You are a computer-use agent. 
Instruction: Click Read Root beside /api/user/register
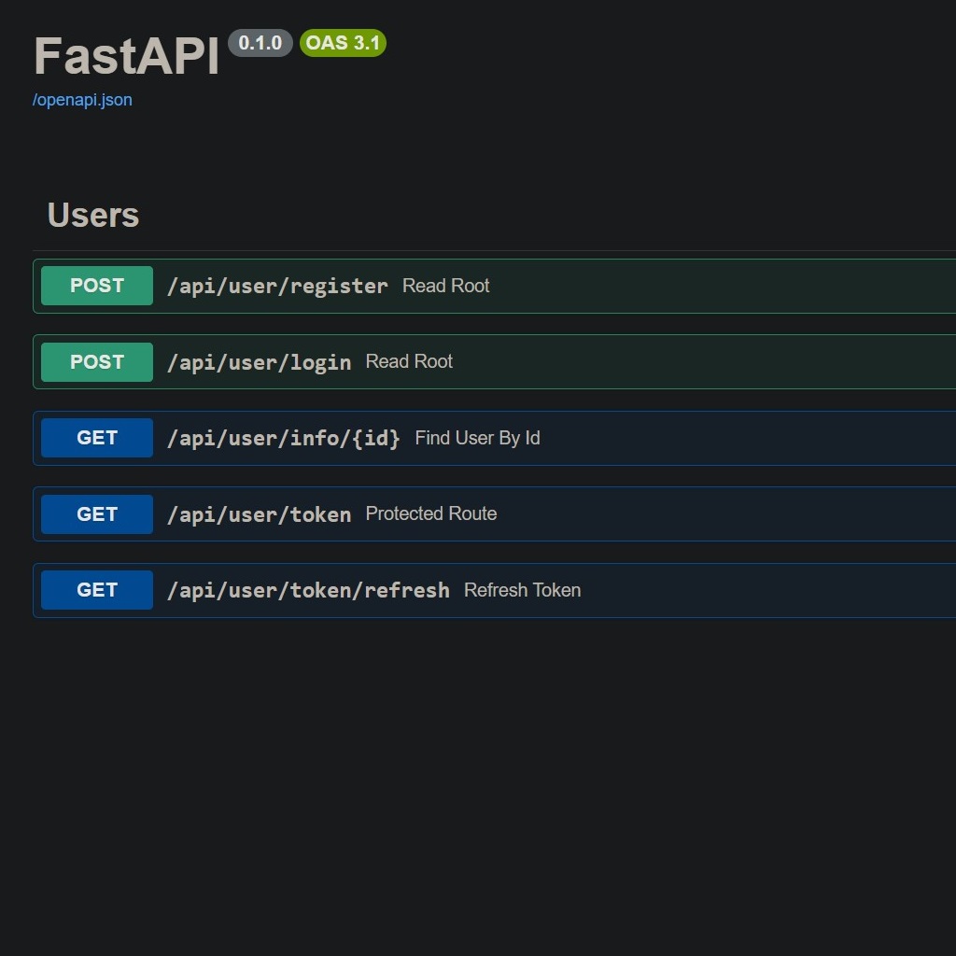tap(445, 286)
